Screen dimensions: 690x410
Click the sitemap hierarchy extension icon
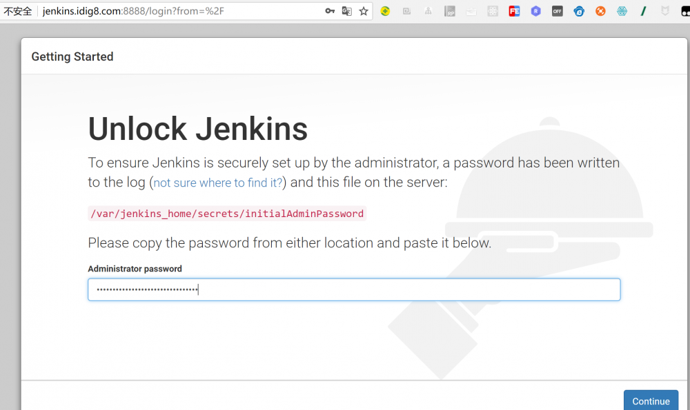coord(428,10)
